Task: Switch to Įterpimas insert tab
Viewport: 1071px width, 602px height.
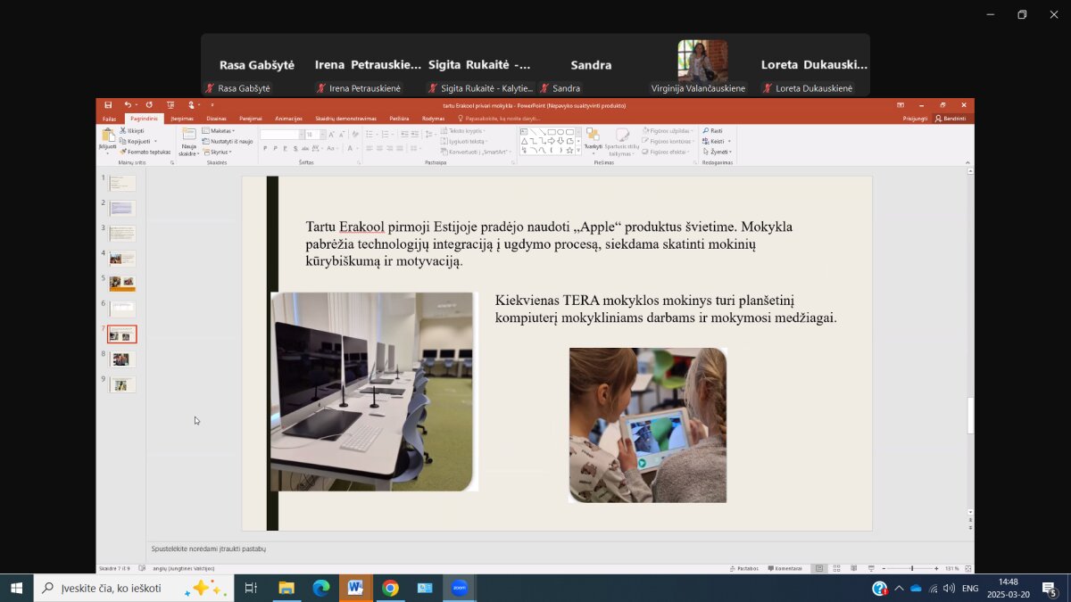Action: [182, 119]
